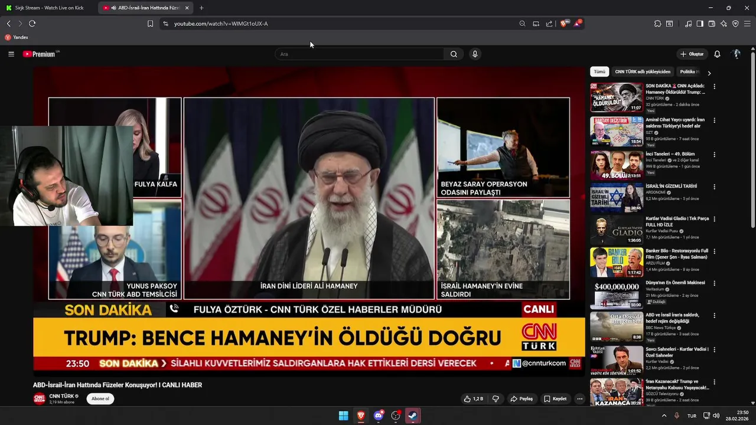The width and height of the screenshot is (756, 425).
Task: Click the YouTube search magnifier button
Action: click(454, 54)
